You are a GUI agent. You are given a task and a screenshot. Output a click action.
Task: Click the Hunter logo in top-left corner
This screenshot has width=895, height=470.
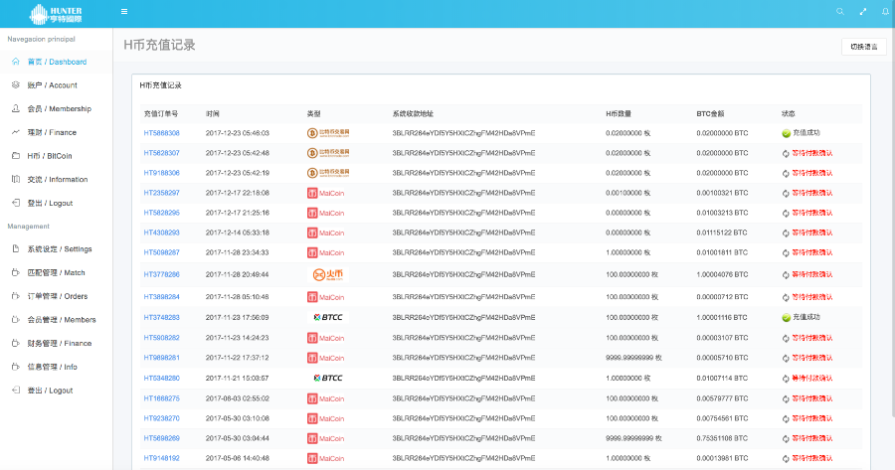click(x=56, y=14)
